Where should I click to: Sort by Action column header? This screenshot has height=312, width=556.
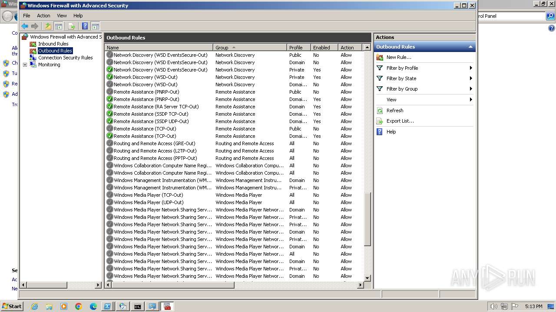coord(350,48)
